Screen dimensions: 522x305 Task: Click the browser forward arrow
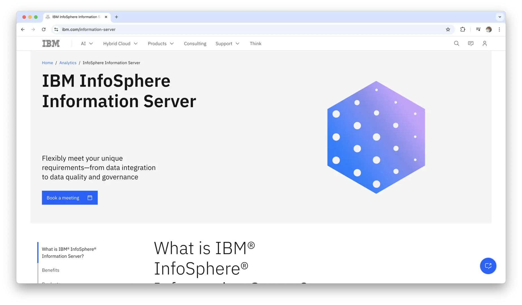[33, 29]
